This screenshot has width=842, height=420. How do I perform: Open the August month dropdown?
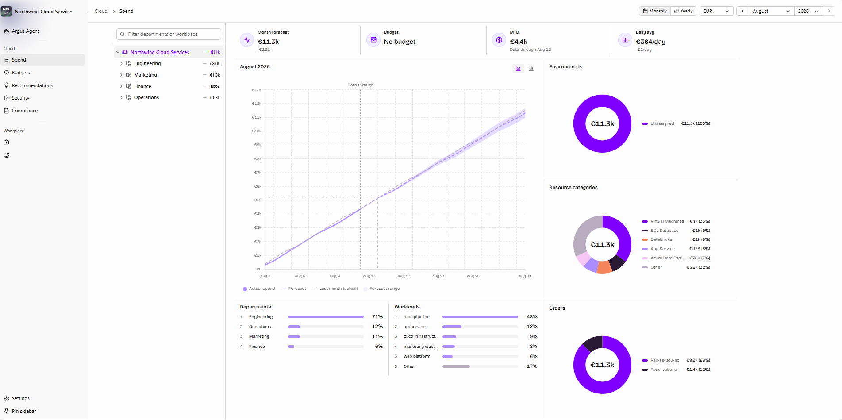click(x=771, y=11)
